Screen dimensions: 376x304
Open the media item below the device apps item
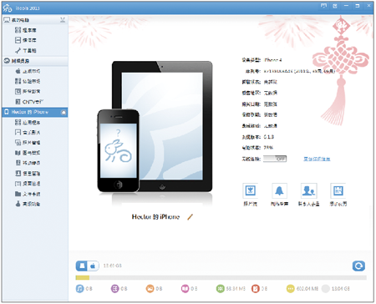click(28, 132)
